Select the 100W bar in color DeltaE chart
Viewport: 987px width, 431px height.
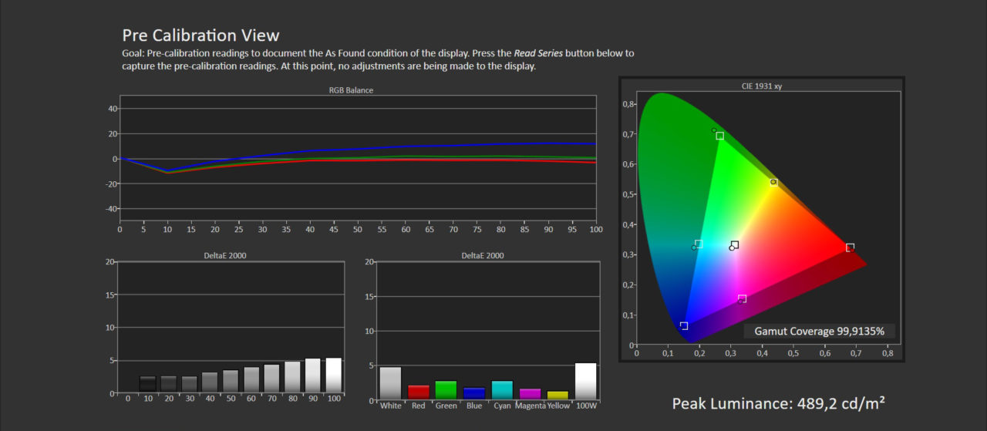click(x=586, y=381)
